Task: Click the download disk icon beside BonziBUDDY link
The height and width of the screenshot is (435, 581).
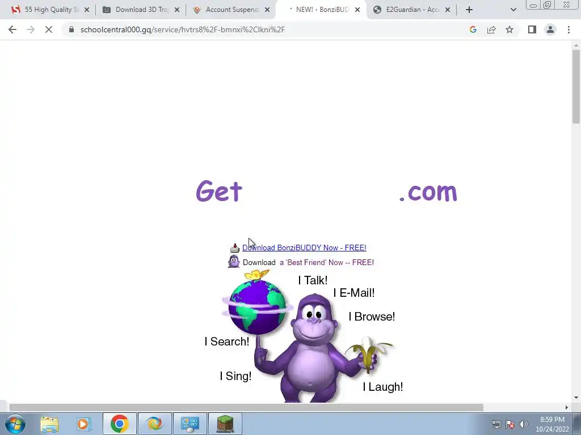Action: pos(235,248)
